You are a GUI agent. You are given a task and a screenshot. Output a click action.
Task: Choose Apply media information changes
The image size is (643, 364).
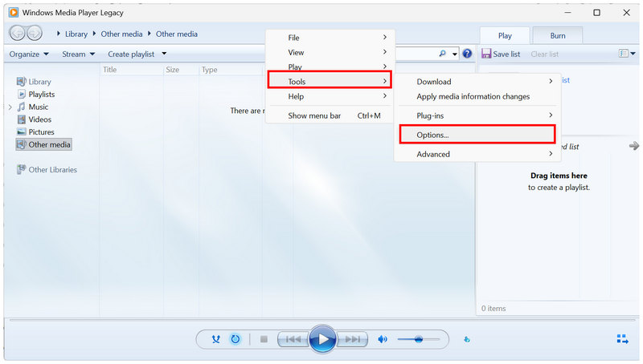pos(477,96)
